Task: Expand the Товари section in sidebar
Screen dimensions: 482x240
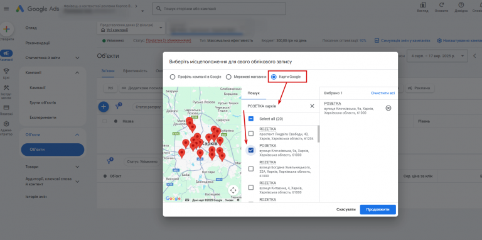Action: tap(77, 166)
